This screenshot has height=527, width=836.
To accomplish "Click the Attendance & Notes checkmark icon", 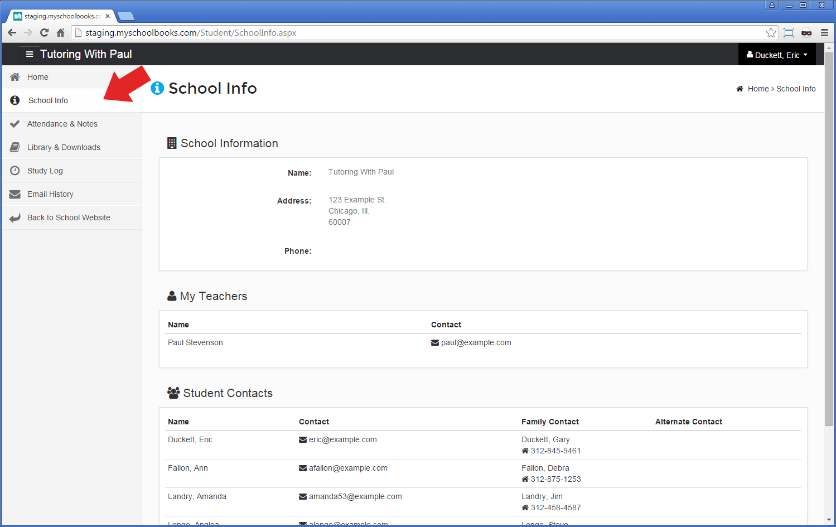I will coord(15,124).
